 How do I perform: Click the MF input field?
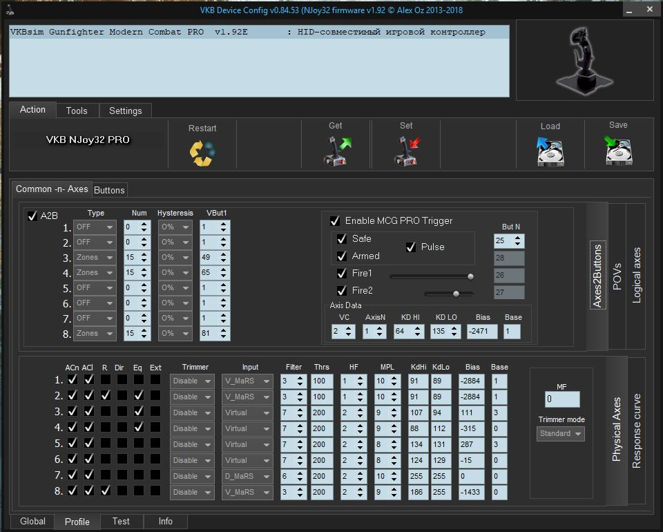coord(561,399)
